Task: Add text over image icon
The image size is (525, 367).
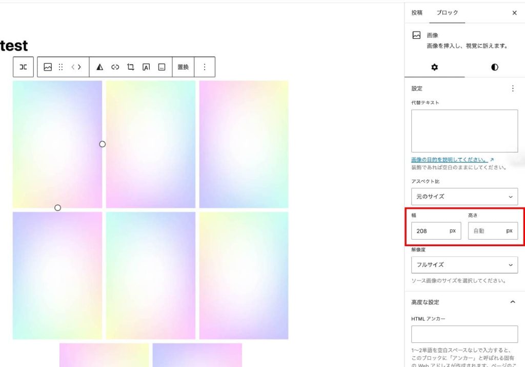Action: pos(146,67)
